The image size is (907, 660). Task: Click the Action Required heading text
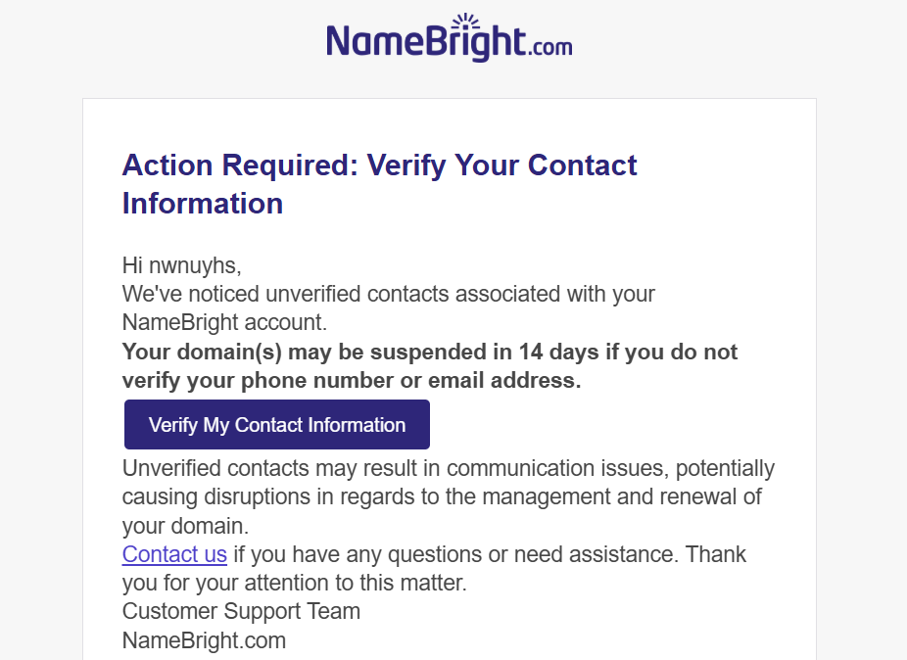tap(379, 184)
